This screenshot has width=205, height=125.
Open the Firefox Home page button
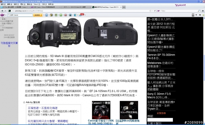pyautogui.click(x=203, y=11)
